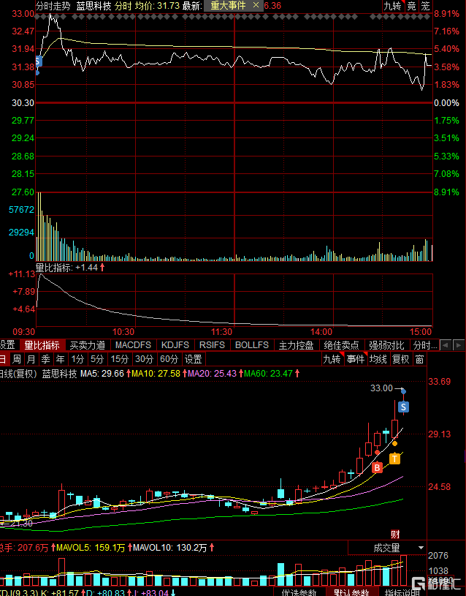Click the blue S sell marker above the latest candlestick
This screenshot has height=596, width=466.
point(403,407)
